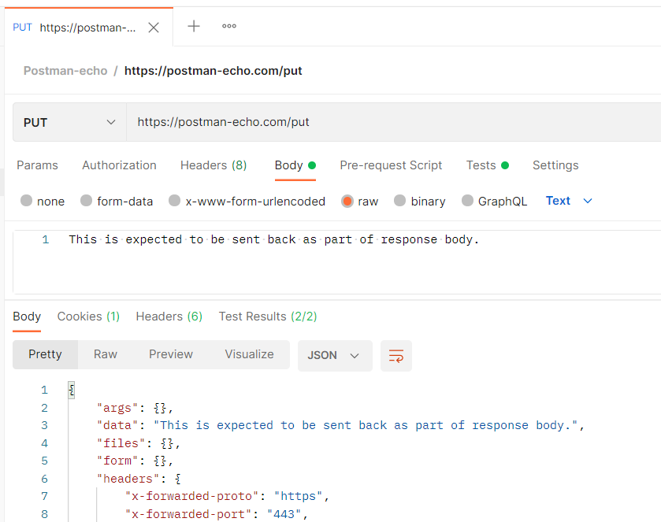
Task: Toggle word wrap icon in response toolbar
Action: tap(395, 356)
